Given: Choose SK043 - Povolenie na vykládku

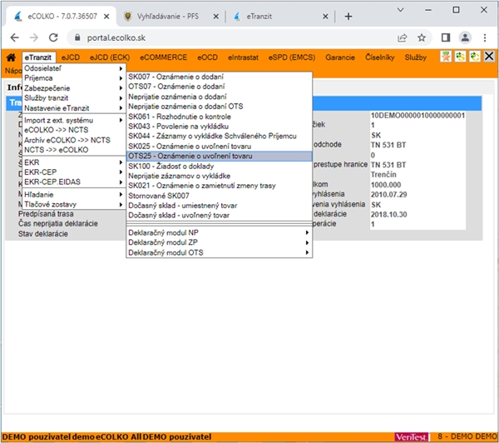Looking at the screenshot, I should (x=219, y=127).
